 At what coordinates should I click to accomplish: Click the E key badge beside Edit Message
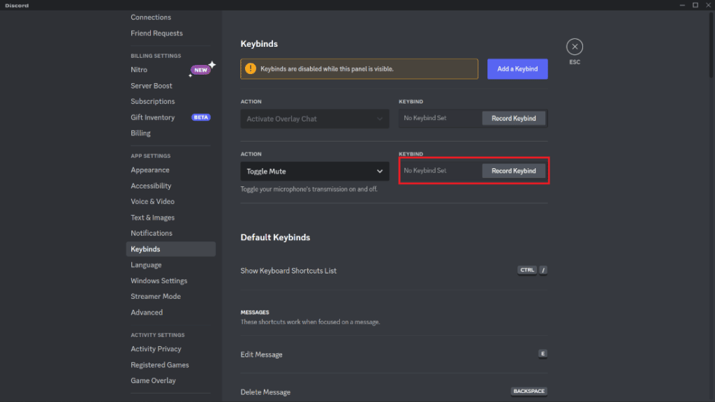[543, 354]
